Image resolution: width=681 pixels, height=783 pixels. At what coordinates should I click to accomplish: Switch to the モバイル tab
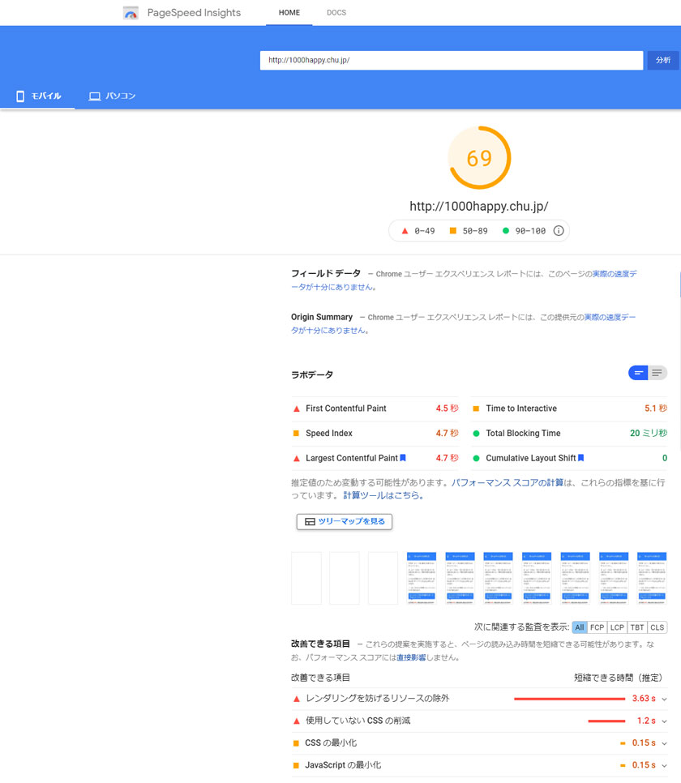pos(38,96)
